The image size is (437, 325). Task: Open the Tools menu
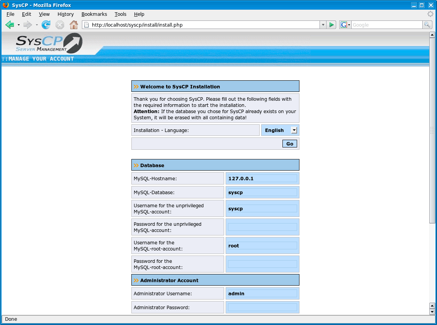coord(121,14)
